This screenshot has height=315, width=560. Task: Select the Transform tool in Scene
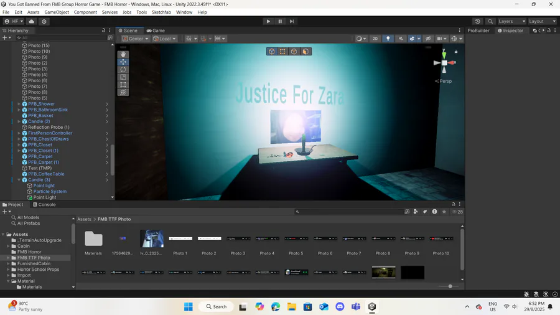tap(123, 92)
